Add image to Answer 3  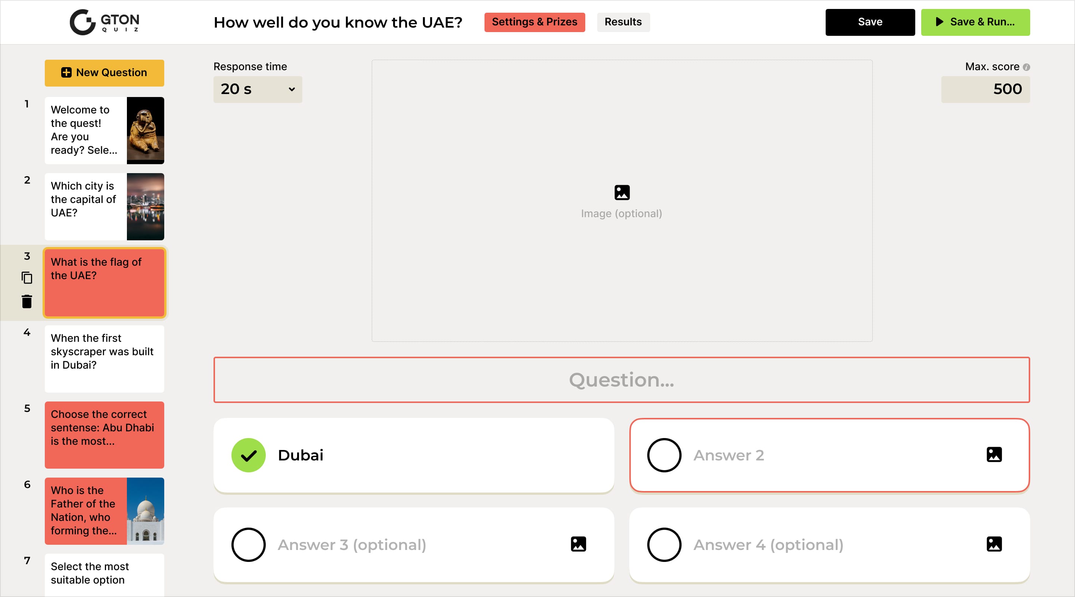coord(578,544)
